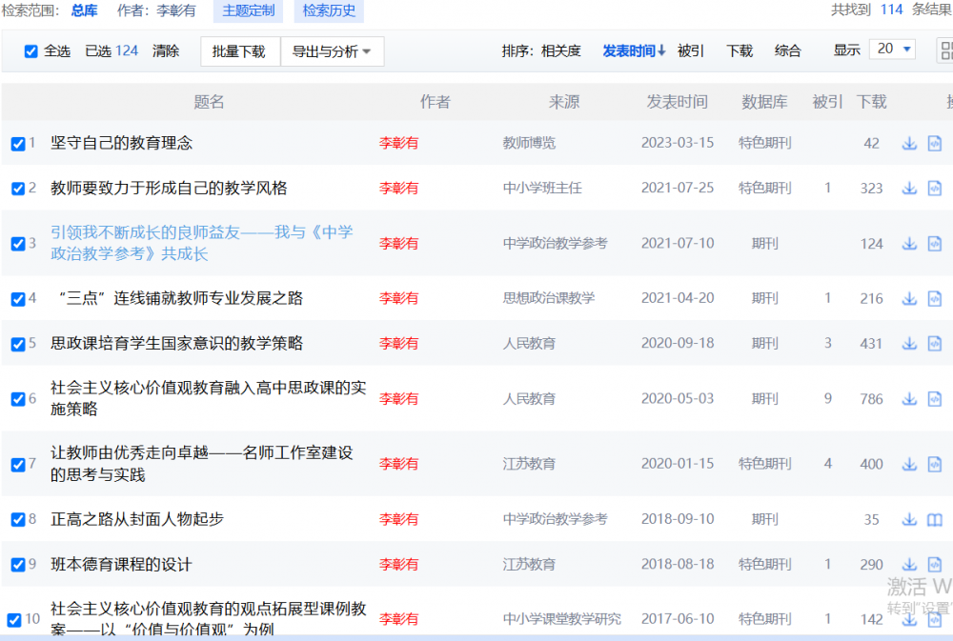This screenshot has width=953, height=641.
Task: Toggle the 全选 select-all checkbox
Action: click(x=31, y=51)
